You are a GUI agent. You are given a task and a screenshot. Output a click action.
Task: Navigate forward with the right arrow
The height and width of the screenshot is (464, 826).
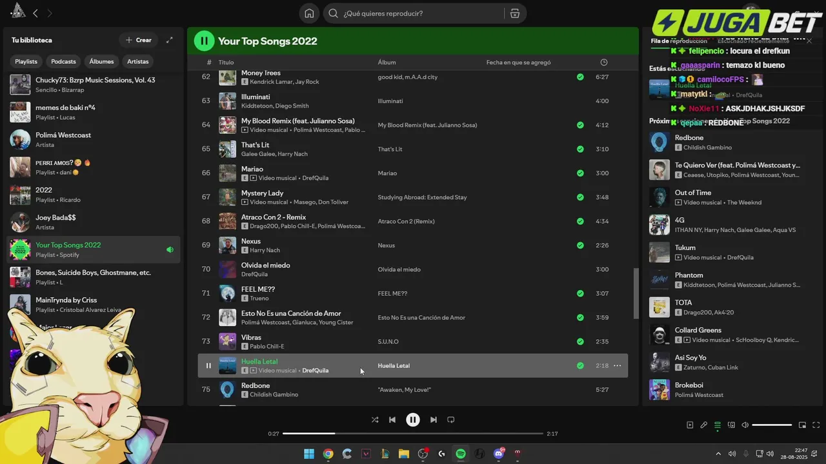50,13
